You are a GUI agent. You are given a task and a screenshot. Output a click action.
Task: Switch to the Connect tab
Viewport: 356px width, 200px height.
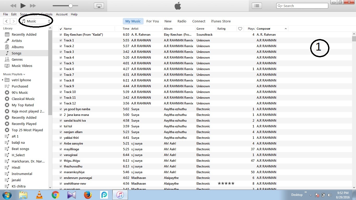click(x=199, y=21)
